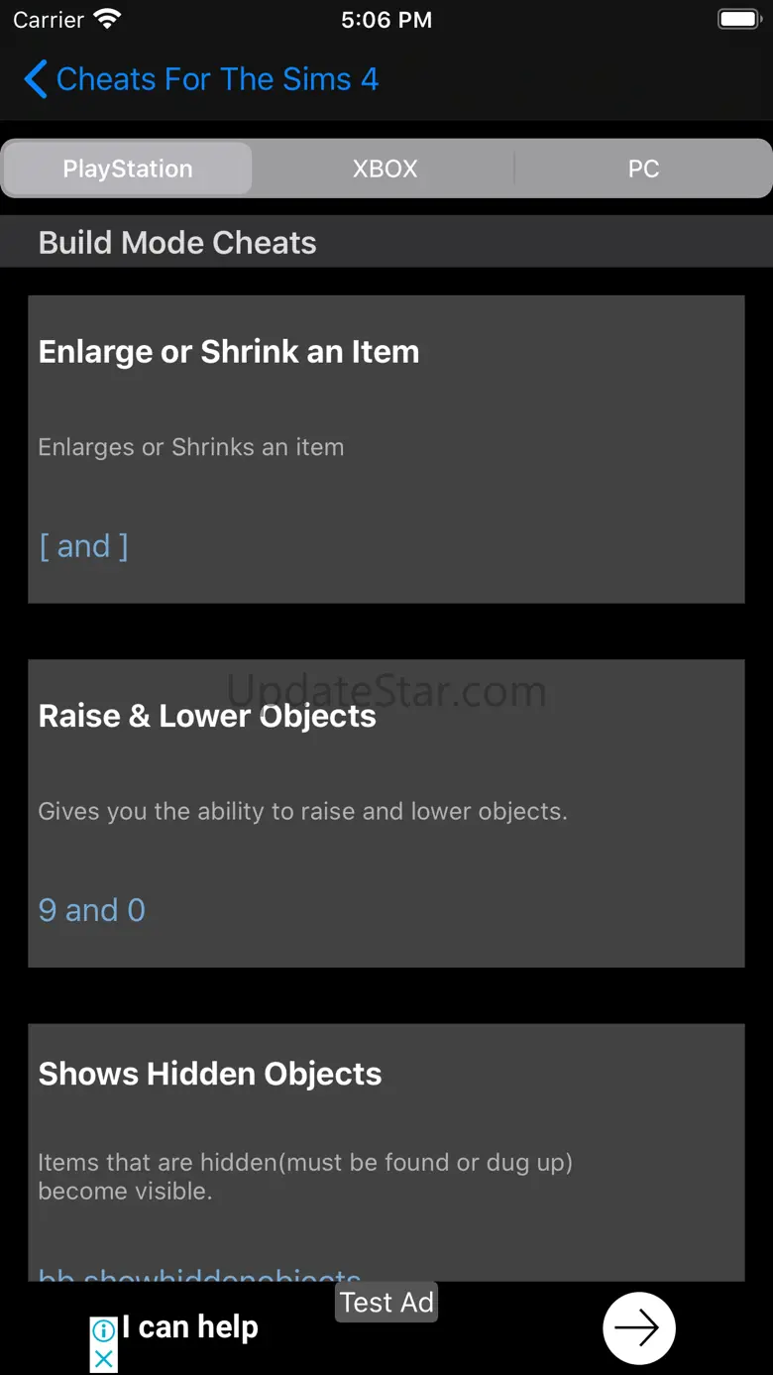Switch to the PC tab
The height and width of the screenshot is (1375, 773).
point(643,169)
